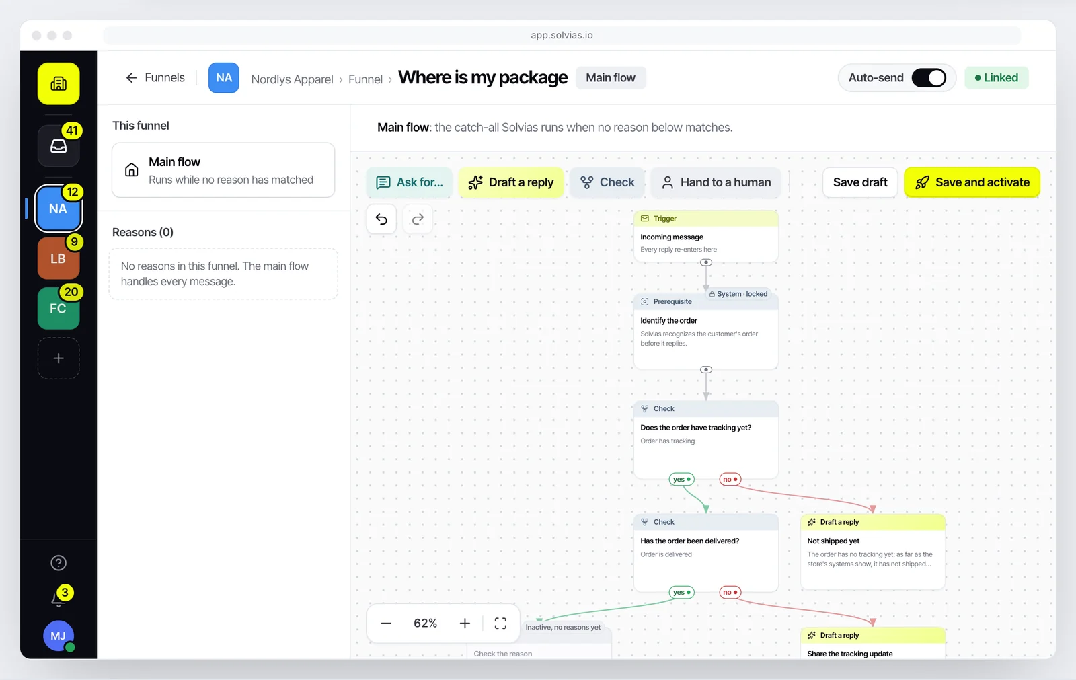The image size is (1076, 680).
Task: Fit the flow to screen icon
Action: [x=500, y=624]
